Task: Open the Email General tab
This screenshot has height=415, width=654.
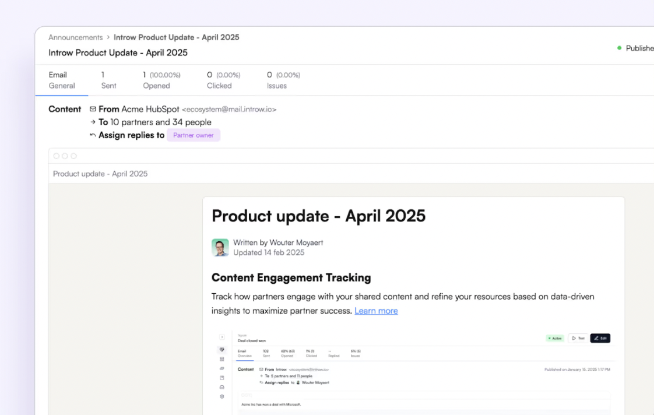Action: click(x=62, y=80)
